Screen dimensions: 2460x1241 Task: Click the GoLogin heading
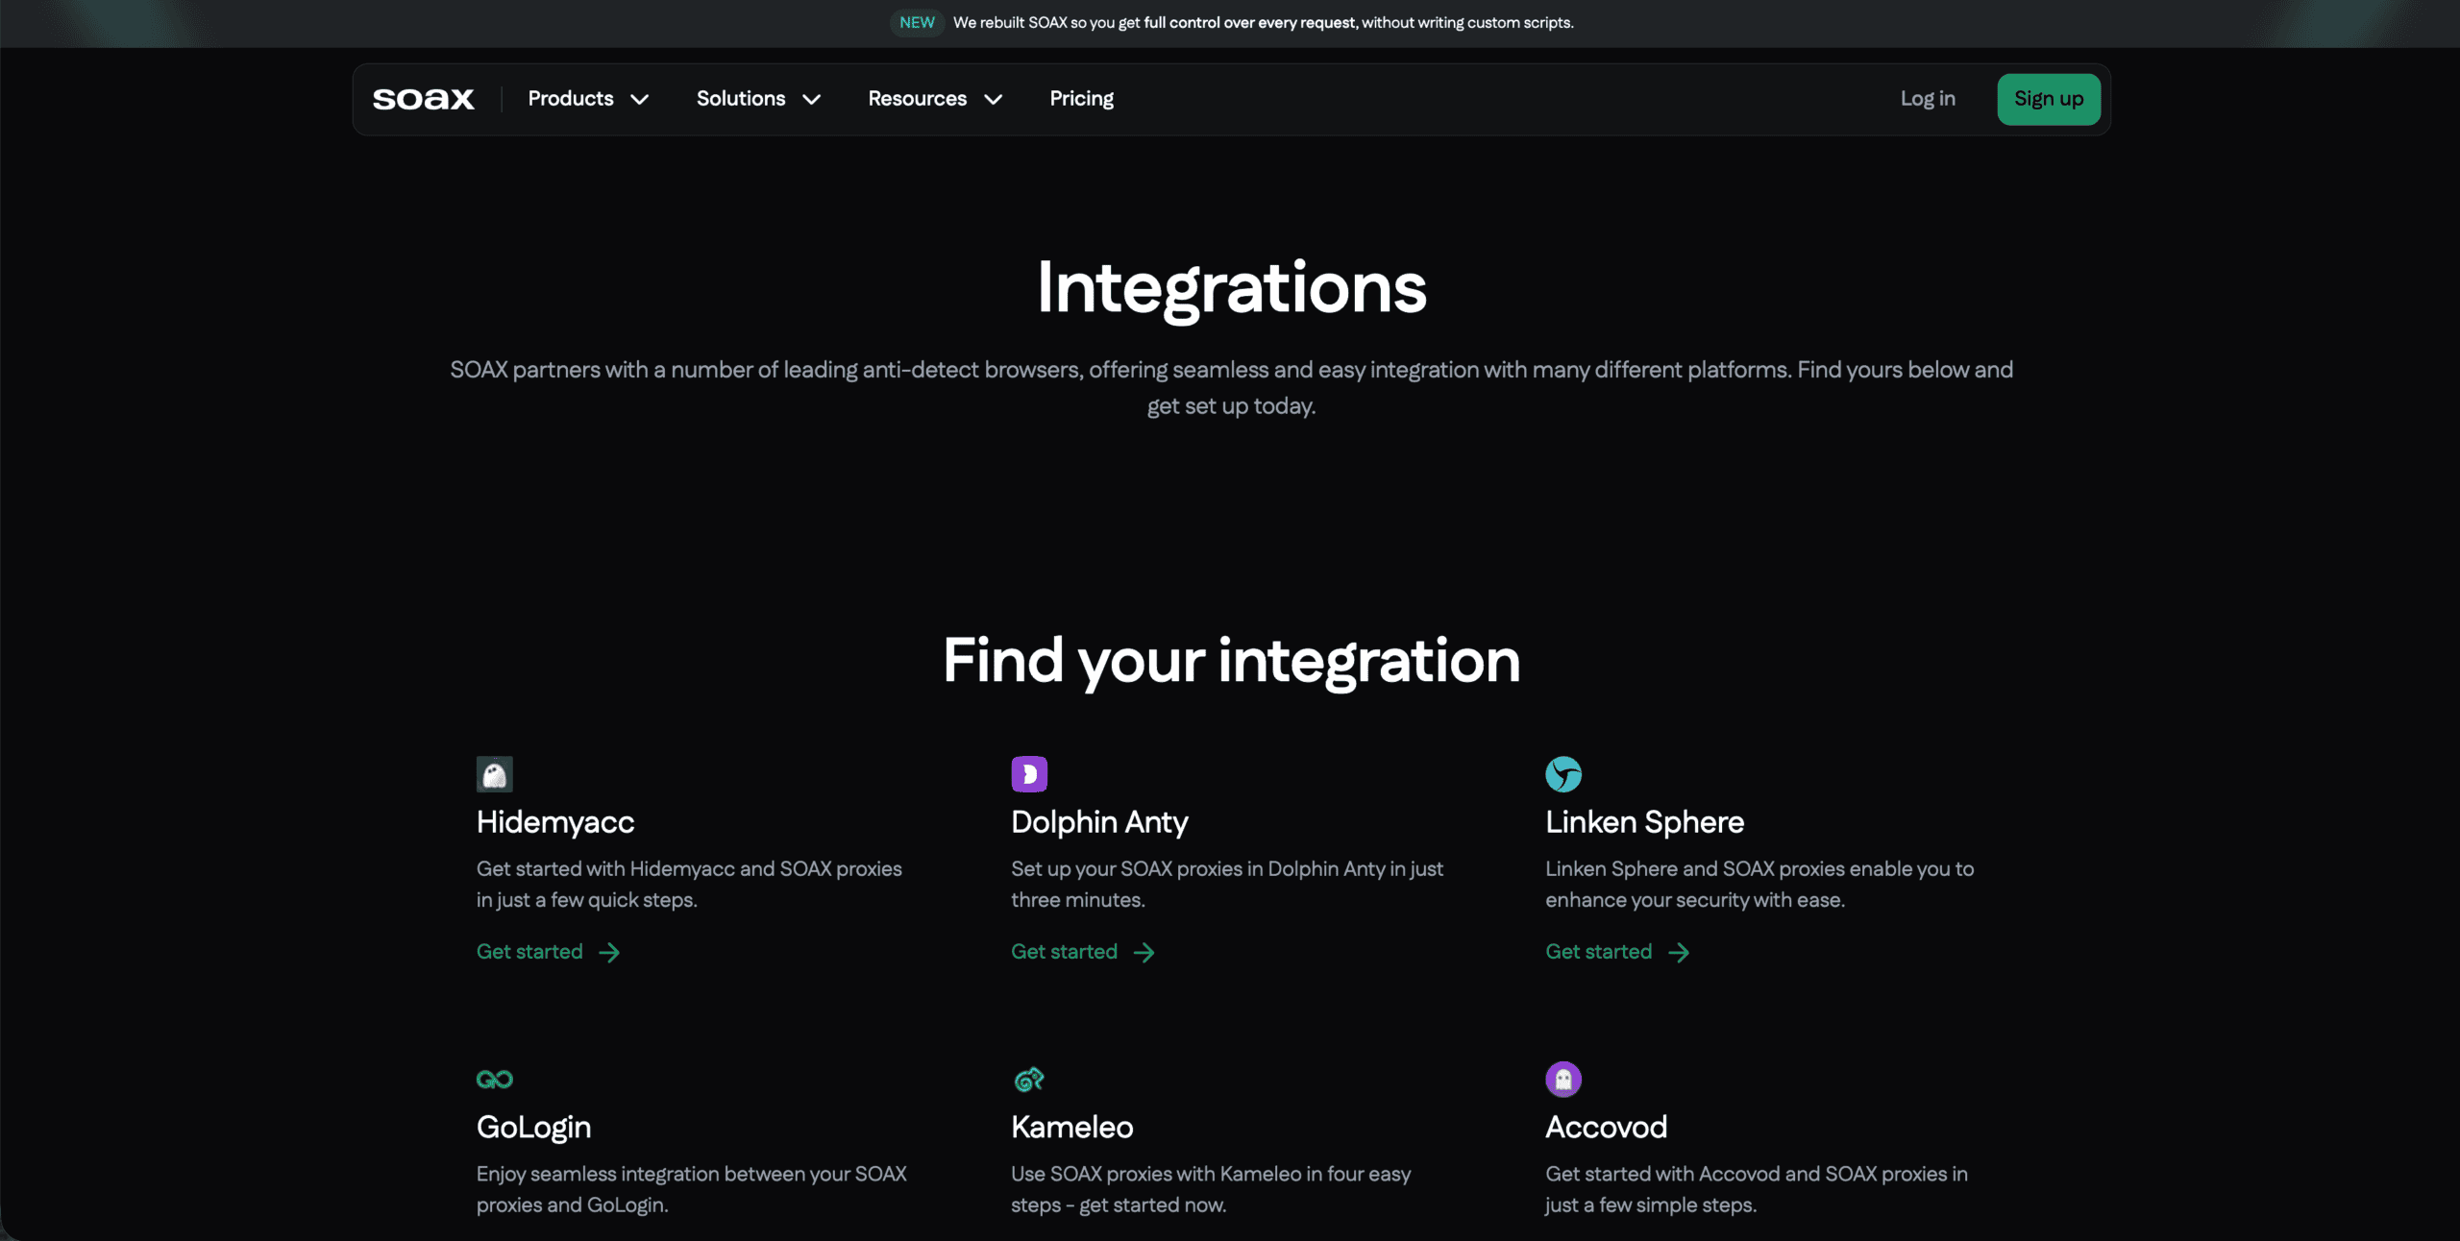pos(533,1128)
